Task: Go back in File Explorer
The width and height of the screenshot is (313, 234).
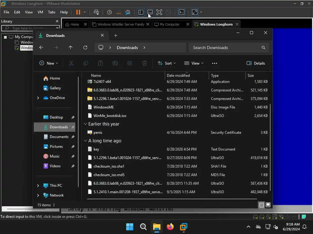Action: [x=41, y=48]
